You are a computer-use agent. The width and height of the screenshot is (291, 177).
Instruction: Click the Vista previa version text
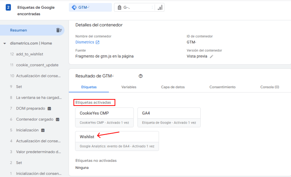(197, 56)
